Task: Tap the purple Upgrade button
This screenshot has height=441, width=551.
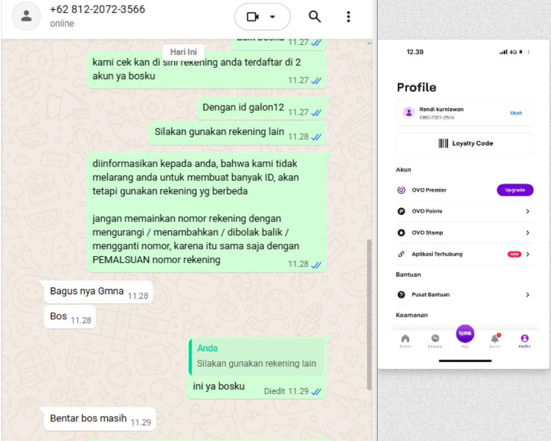Action: pyautogui.click(x=515, y=190)
